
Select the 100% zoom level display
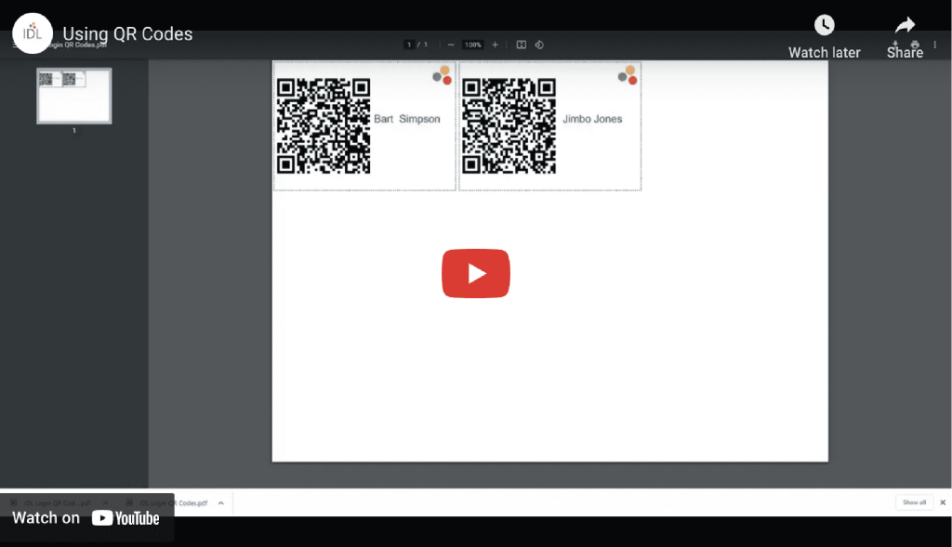click(472, 44)
